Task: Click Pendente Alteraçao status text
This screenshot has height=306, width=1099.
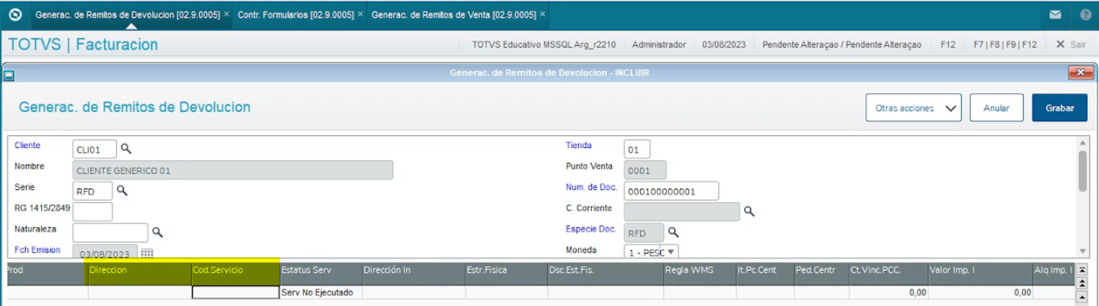Action: 842,44
